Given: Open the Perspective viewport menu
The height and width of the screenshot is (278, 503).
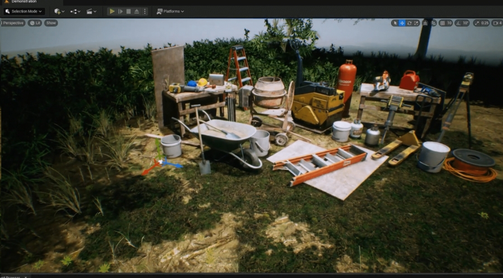Looking at the screenshot, I should [13, 23].
